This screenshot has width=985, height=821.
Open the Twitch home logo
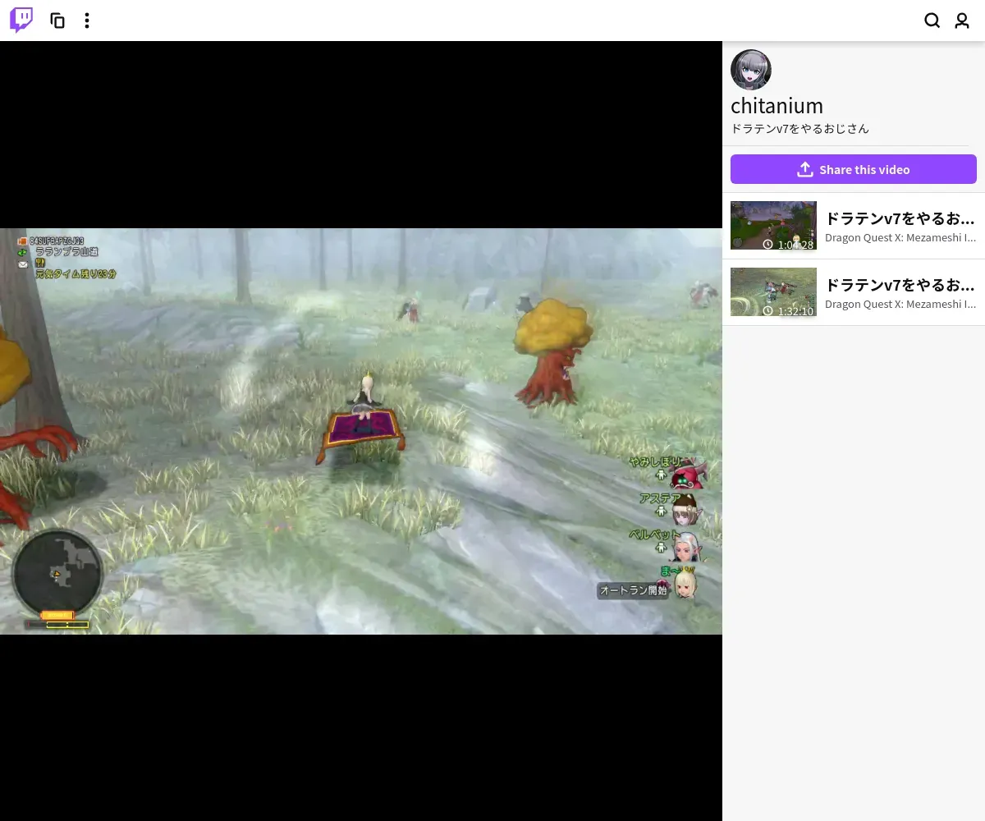click(21, 21)
